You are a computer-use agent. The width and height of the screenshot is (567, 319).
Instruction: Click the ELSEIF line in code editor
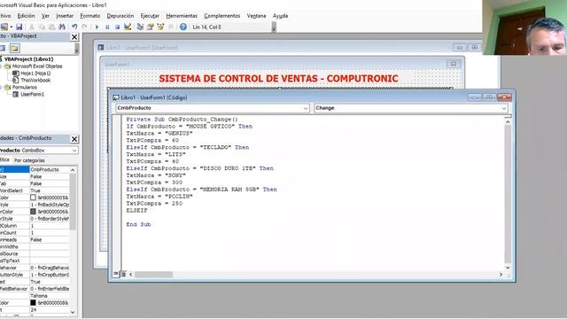pyautogui.click(x=136, y=211)
